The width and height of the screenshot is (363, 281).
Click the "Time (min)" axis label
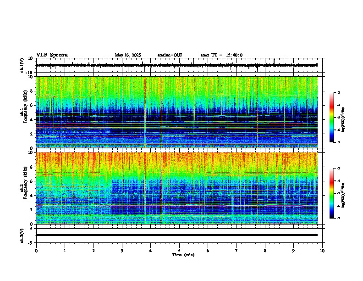pos(183,255)
